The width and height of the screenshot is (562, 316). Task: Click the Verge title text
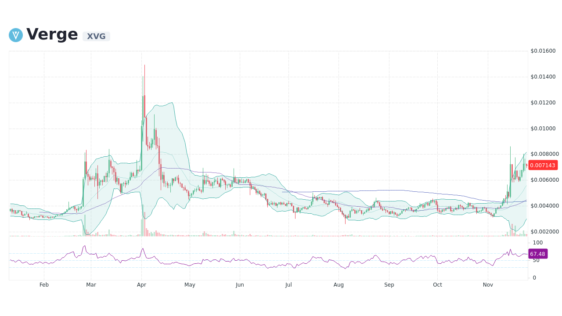coord(52,35)
